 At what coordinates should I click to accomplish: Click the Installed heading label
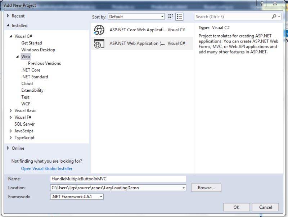(19, 26)
